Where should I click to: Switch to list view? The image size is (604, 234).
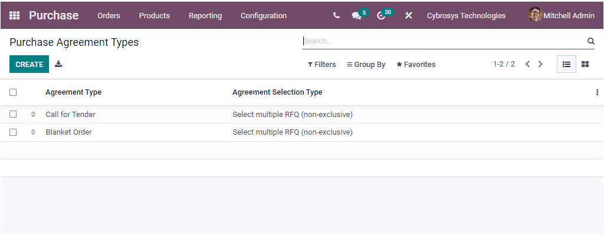(566, 64)
